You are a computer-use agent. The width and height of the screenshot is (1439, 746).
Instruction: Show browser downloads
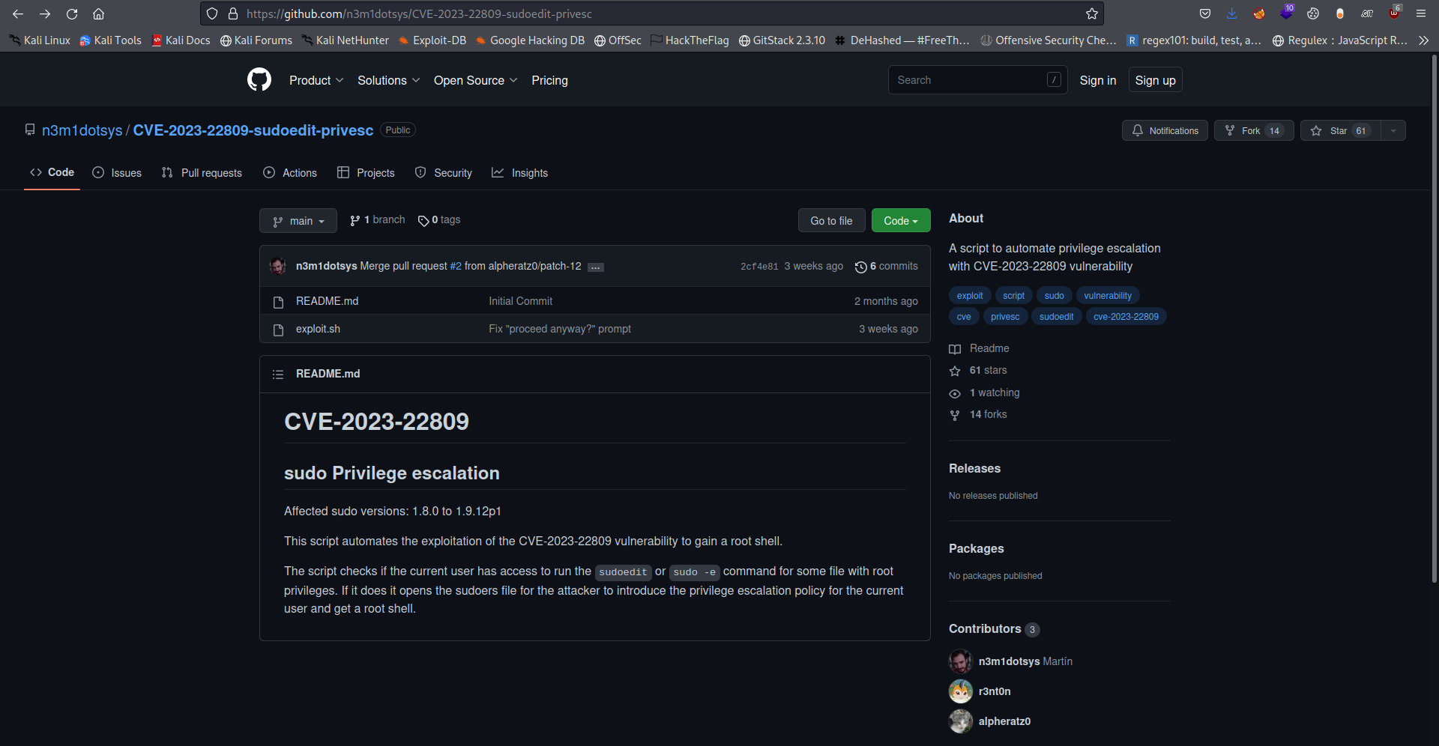[1231, 13]
